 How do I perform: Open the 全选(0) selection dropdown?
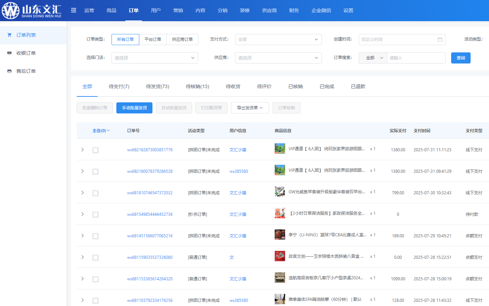click(101, 131)
